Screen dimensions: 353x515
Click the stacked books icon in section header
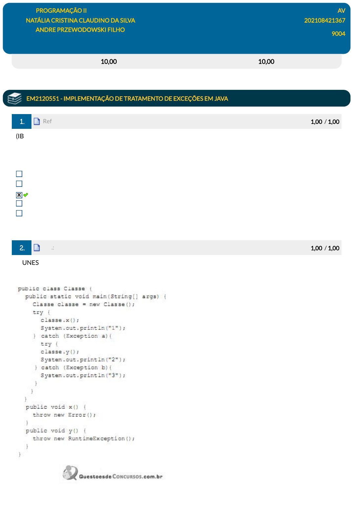[14, 98]
